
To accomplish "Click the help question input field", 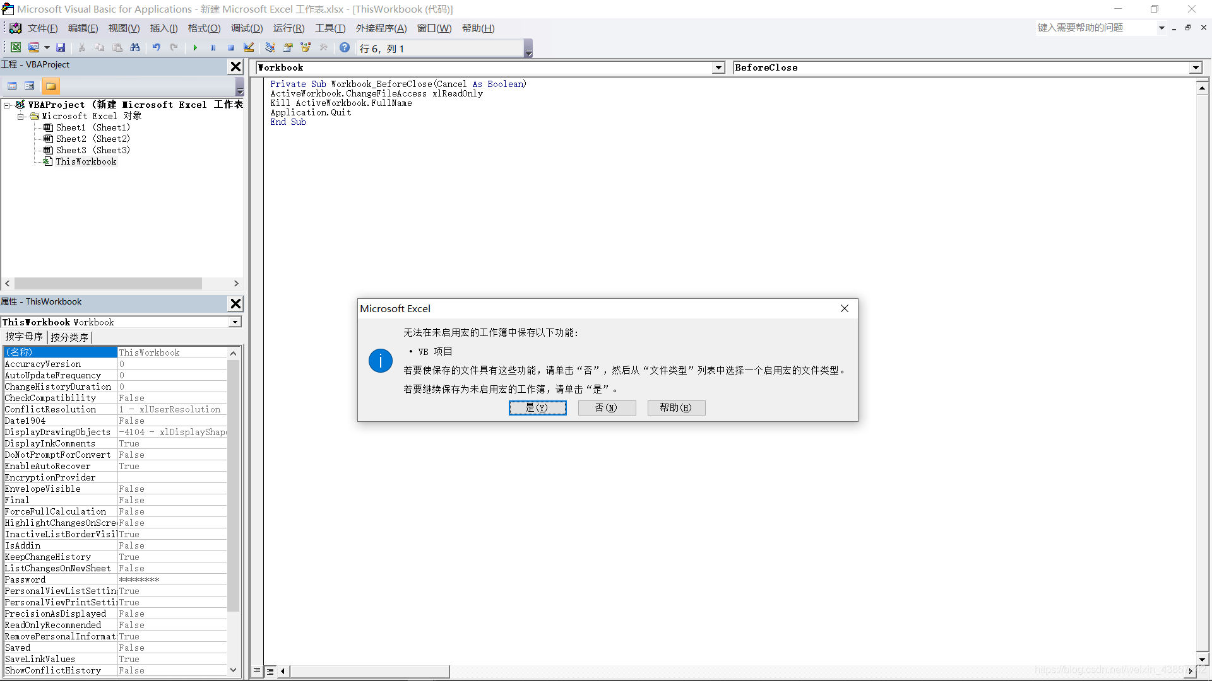I will tap(1096, 28).
